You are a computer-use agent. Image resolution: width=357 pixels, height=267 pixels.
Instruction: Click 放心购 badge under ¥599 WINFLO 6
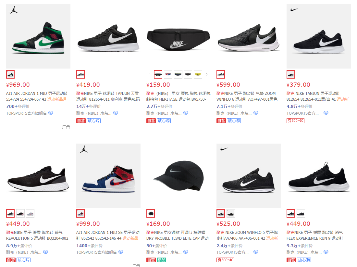point(234,121)
